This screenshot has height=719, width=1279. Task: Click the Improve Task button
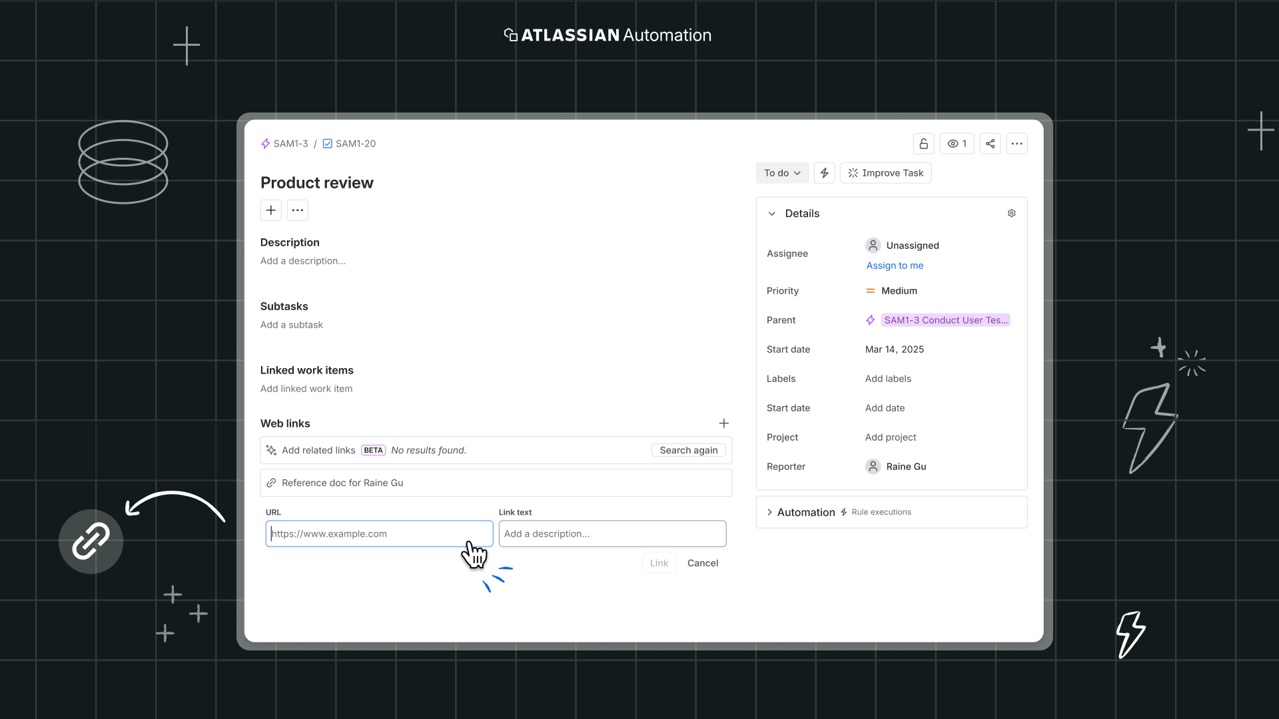tap(885, 172)
